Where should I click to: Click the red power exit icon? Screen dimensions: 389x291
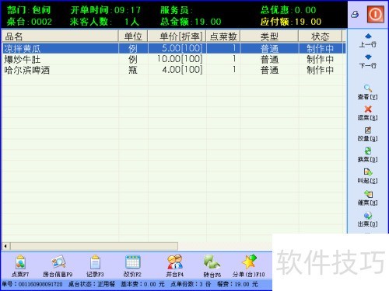[x=375, y=14]
